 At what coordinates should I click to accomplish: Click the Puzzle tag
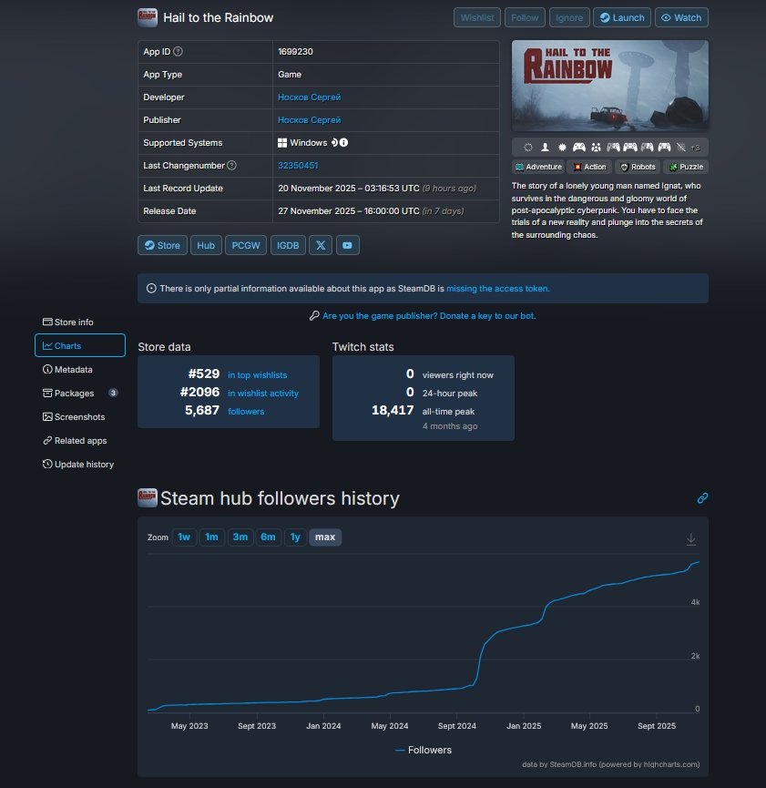[686, 167]
